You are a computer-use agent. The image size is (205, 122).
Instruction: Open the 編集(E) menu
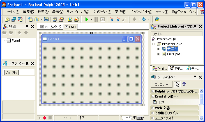pos(29,12)
